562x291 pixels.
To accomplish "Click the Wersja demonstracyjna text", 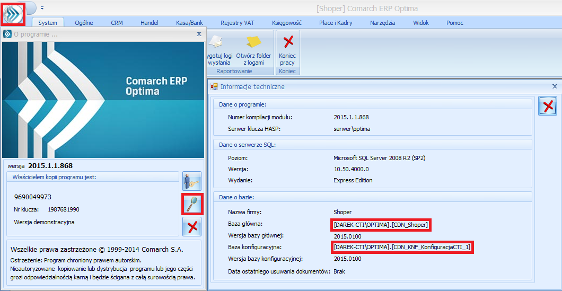I will (x=44, y=222).
